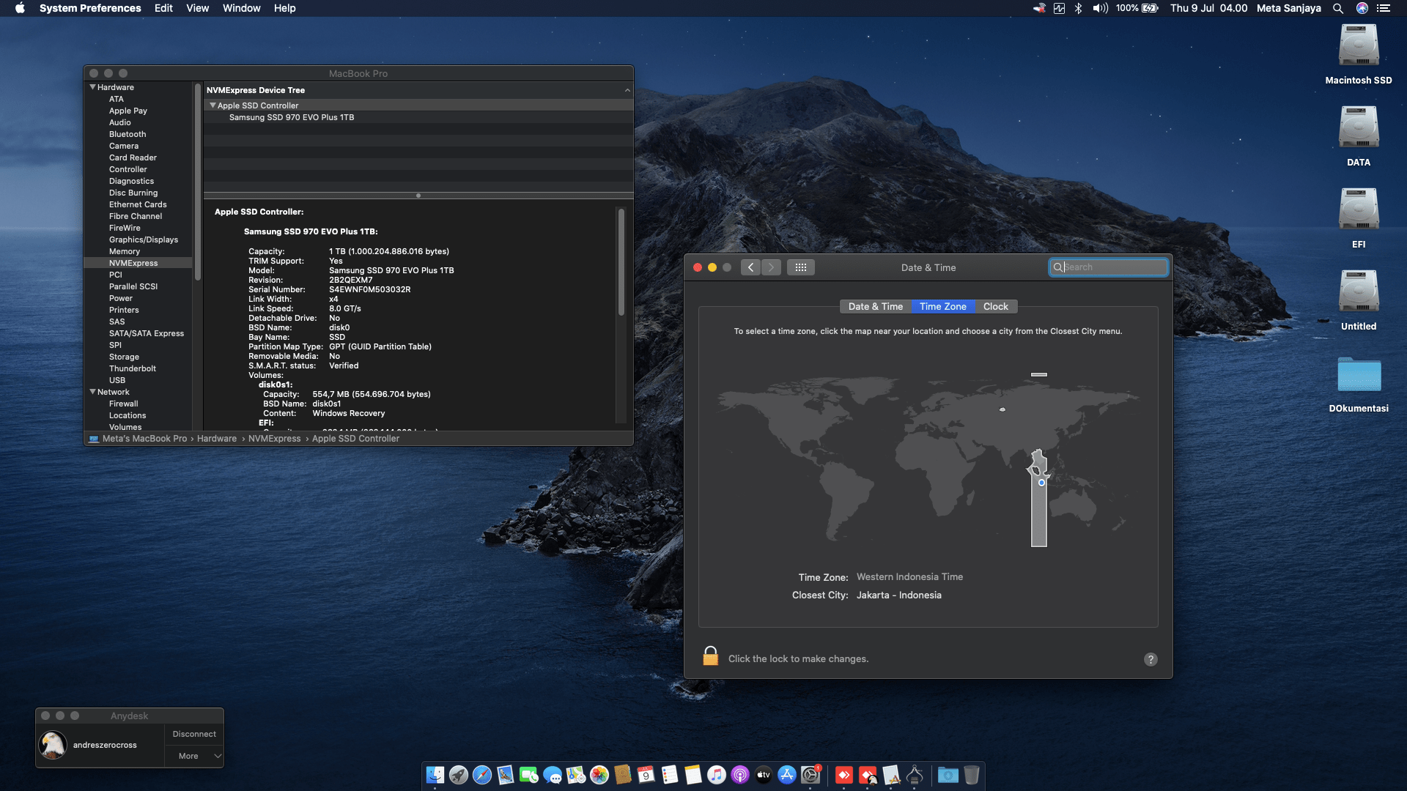
Task: Open Trash from the Dock
Action: [x=972, y=775]
